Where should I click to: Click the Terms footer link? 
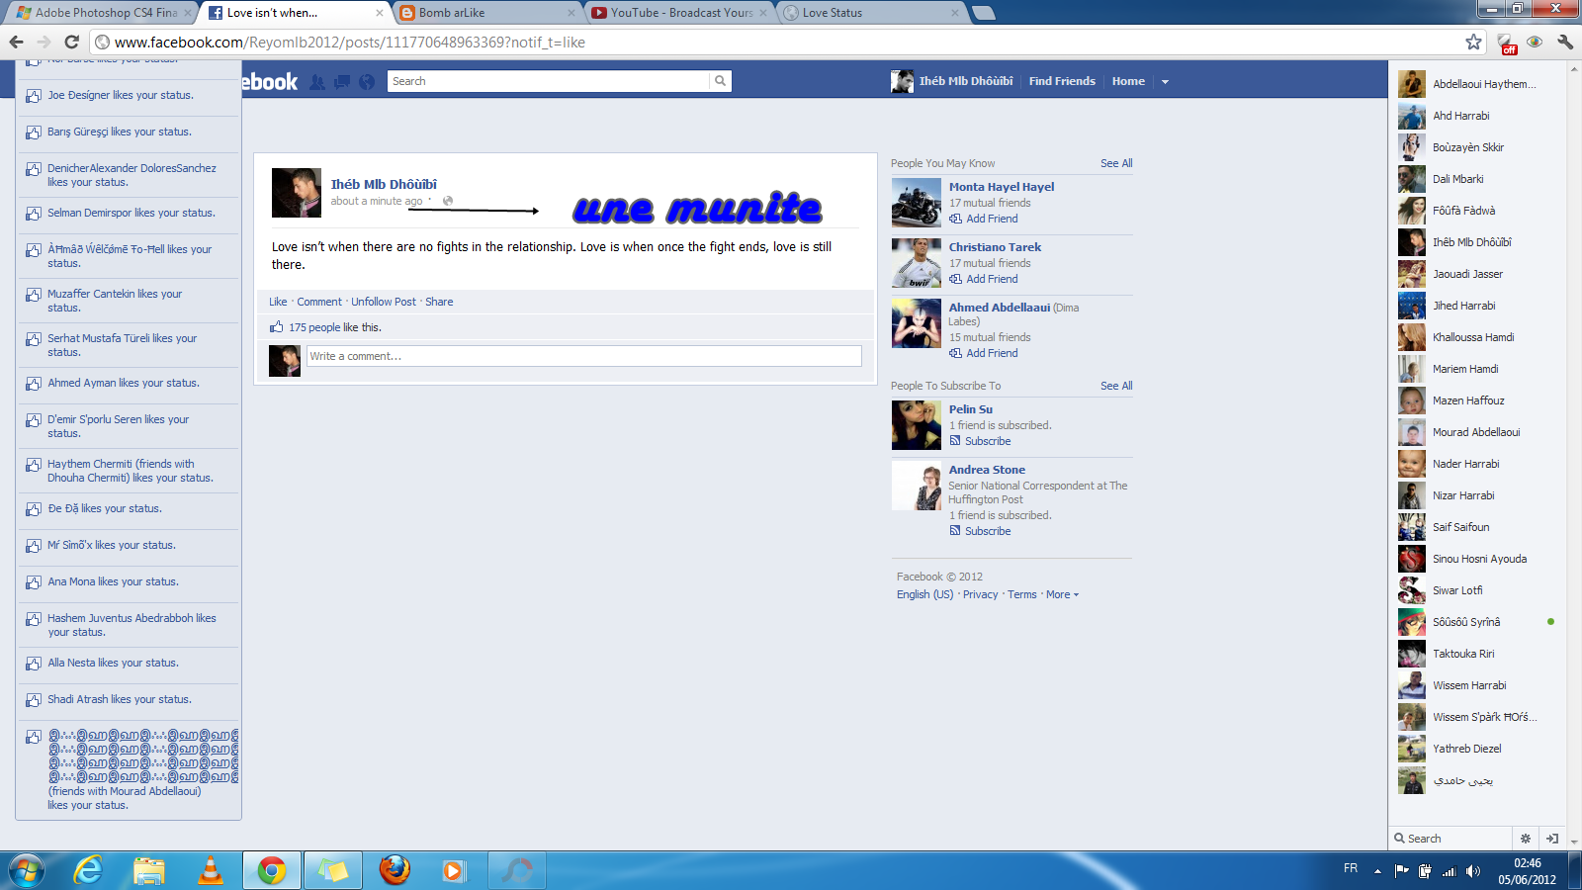[1022, 594]
